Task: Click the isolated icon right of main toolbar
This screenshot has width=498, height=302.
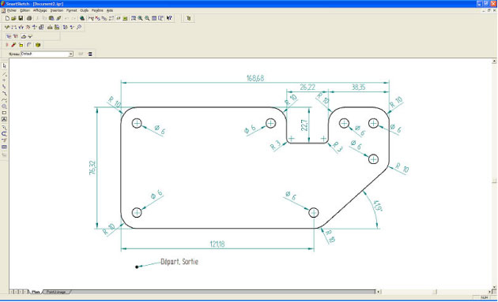Action: (x=189, y=18)
